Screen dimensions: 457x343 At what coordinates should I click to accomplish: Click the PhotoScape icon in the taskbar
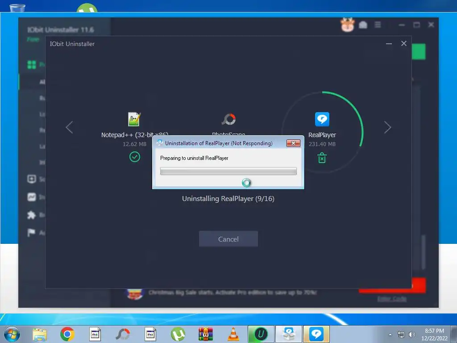123,334
